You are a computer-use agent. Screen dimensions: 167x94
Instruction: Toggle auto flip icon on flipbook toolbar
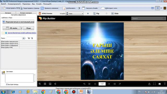[50, 84]
